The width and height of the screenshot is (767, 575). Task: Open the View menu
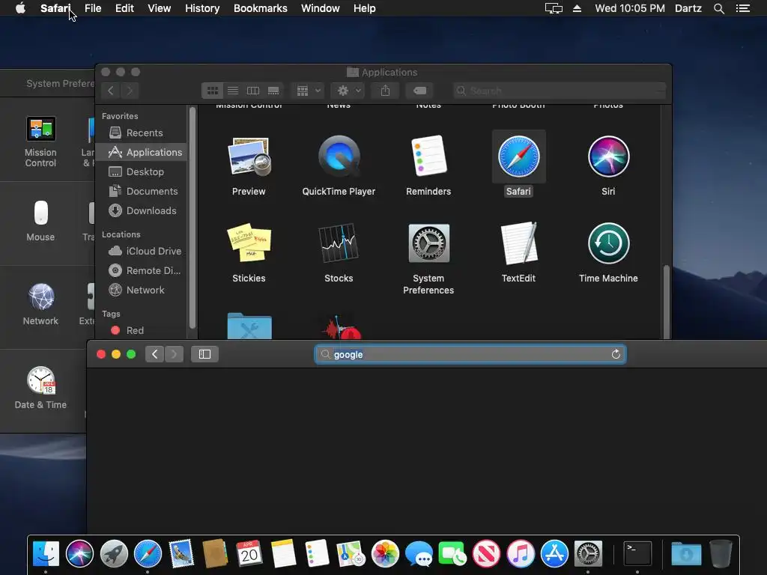pos(160,8)
